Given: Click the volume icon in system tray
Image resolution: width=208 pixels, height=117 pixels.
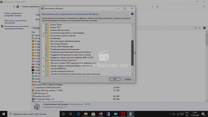Looking at the screenshot, I should coord(174,114).
